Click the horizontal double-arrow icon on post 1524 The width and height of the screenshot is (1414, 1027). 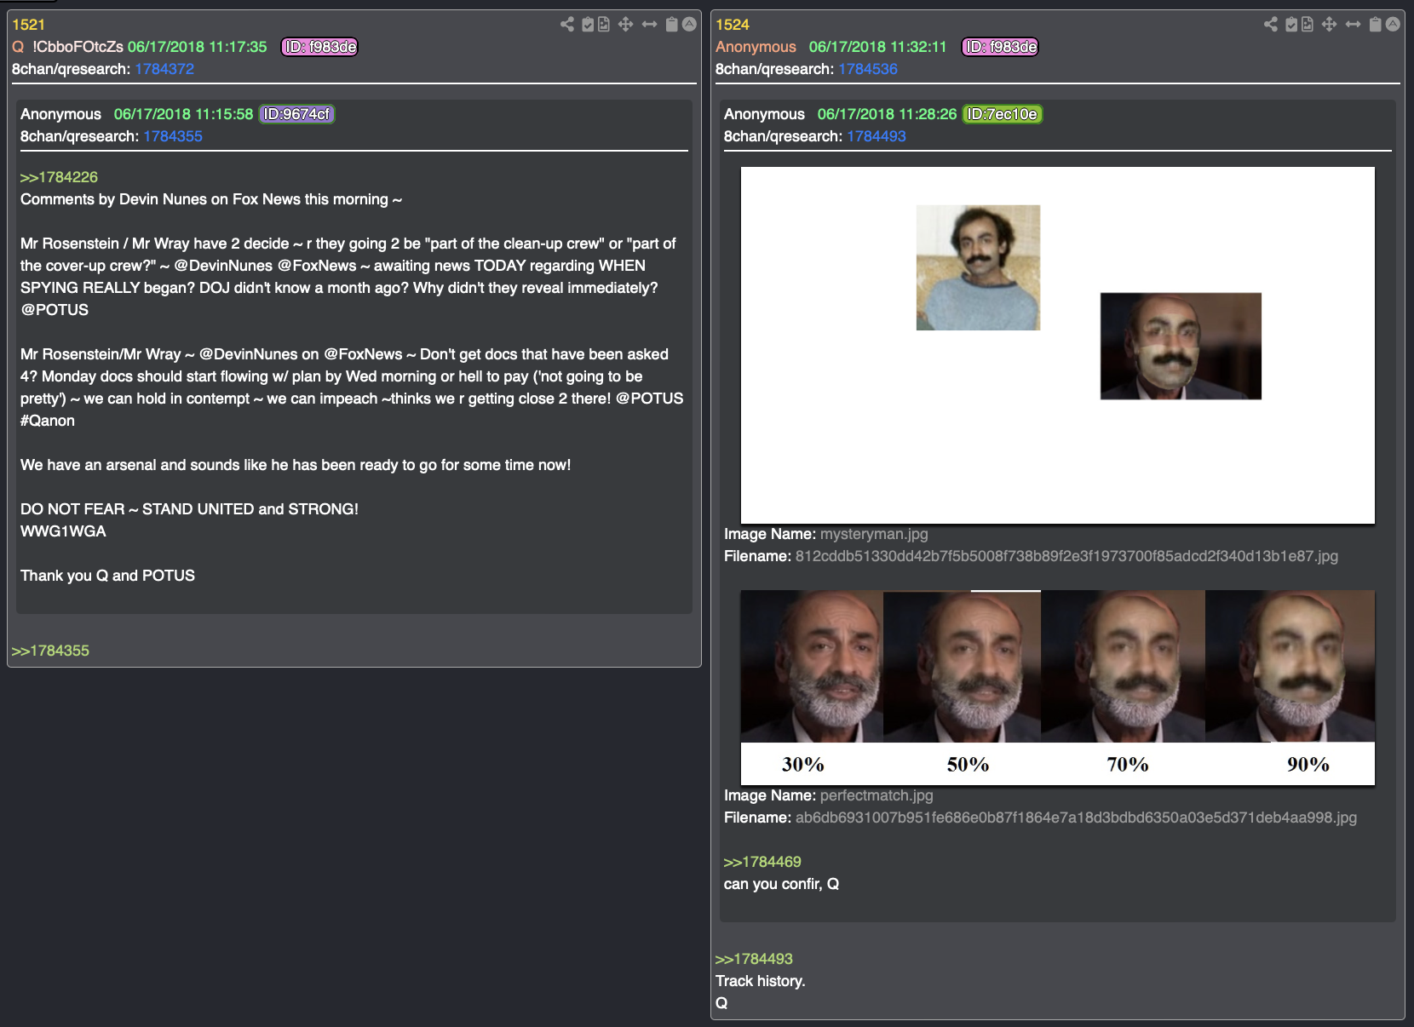click(1353, 24)
